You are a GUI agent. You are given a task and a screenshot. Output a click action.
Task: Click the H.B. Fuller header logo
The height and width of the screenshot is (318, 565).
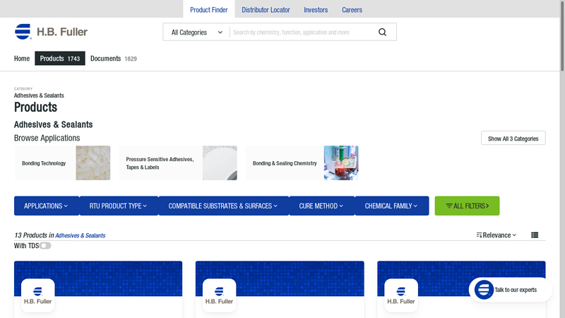(x=51, y=32)
